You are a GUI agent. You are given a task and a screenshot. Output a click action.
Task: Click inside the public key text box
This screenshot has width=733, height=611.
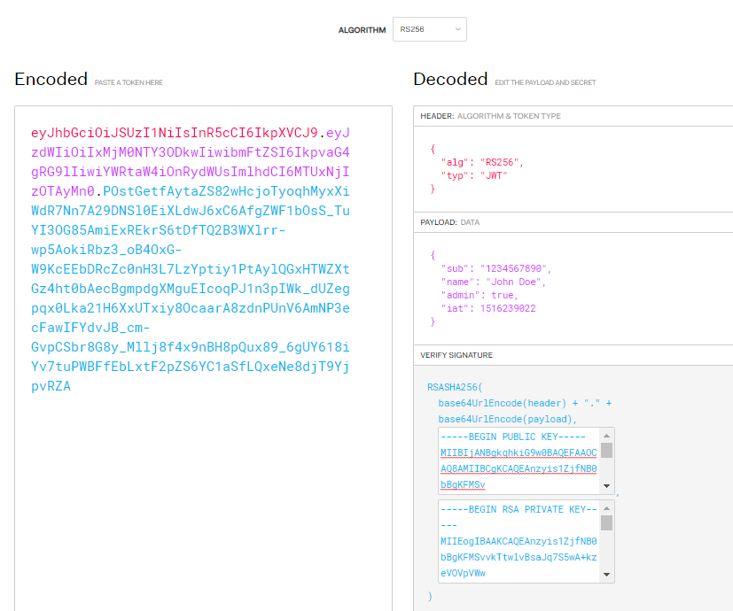[x=519, y=460]
